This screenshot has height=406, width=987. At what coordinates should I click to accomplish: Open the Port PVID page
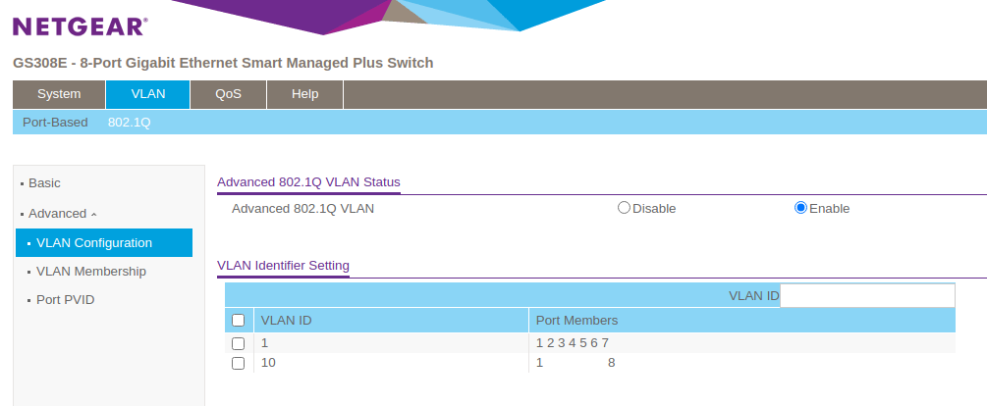(x=65, y=300)
